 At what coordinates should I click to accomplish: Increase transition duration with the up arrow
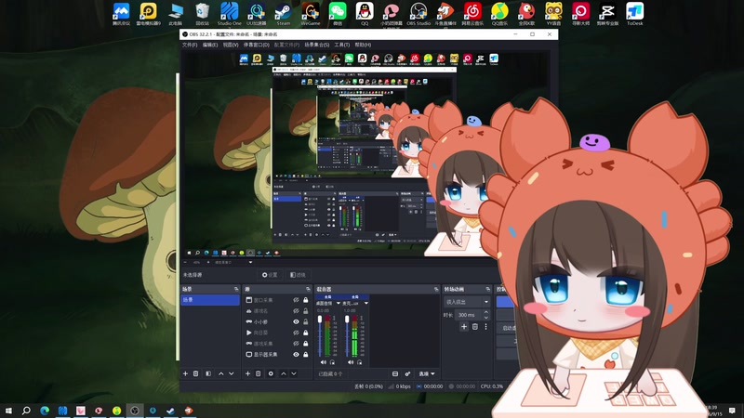[x=485, y=312]
